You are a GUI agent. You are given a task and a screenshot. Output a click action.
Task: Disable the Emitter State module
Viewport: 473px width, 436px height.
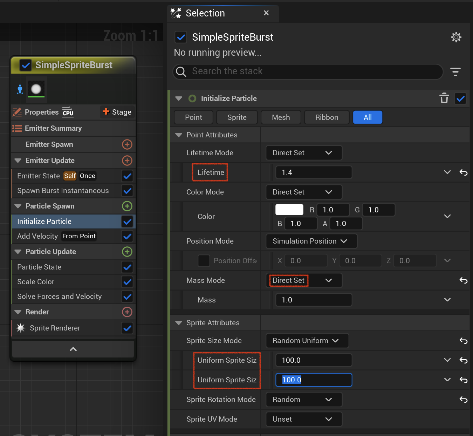(x=127, y=176)
